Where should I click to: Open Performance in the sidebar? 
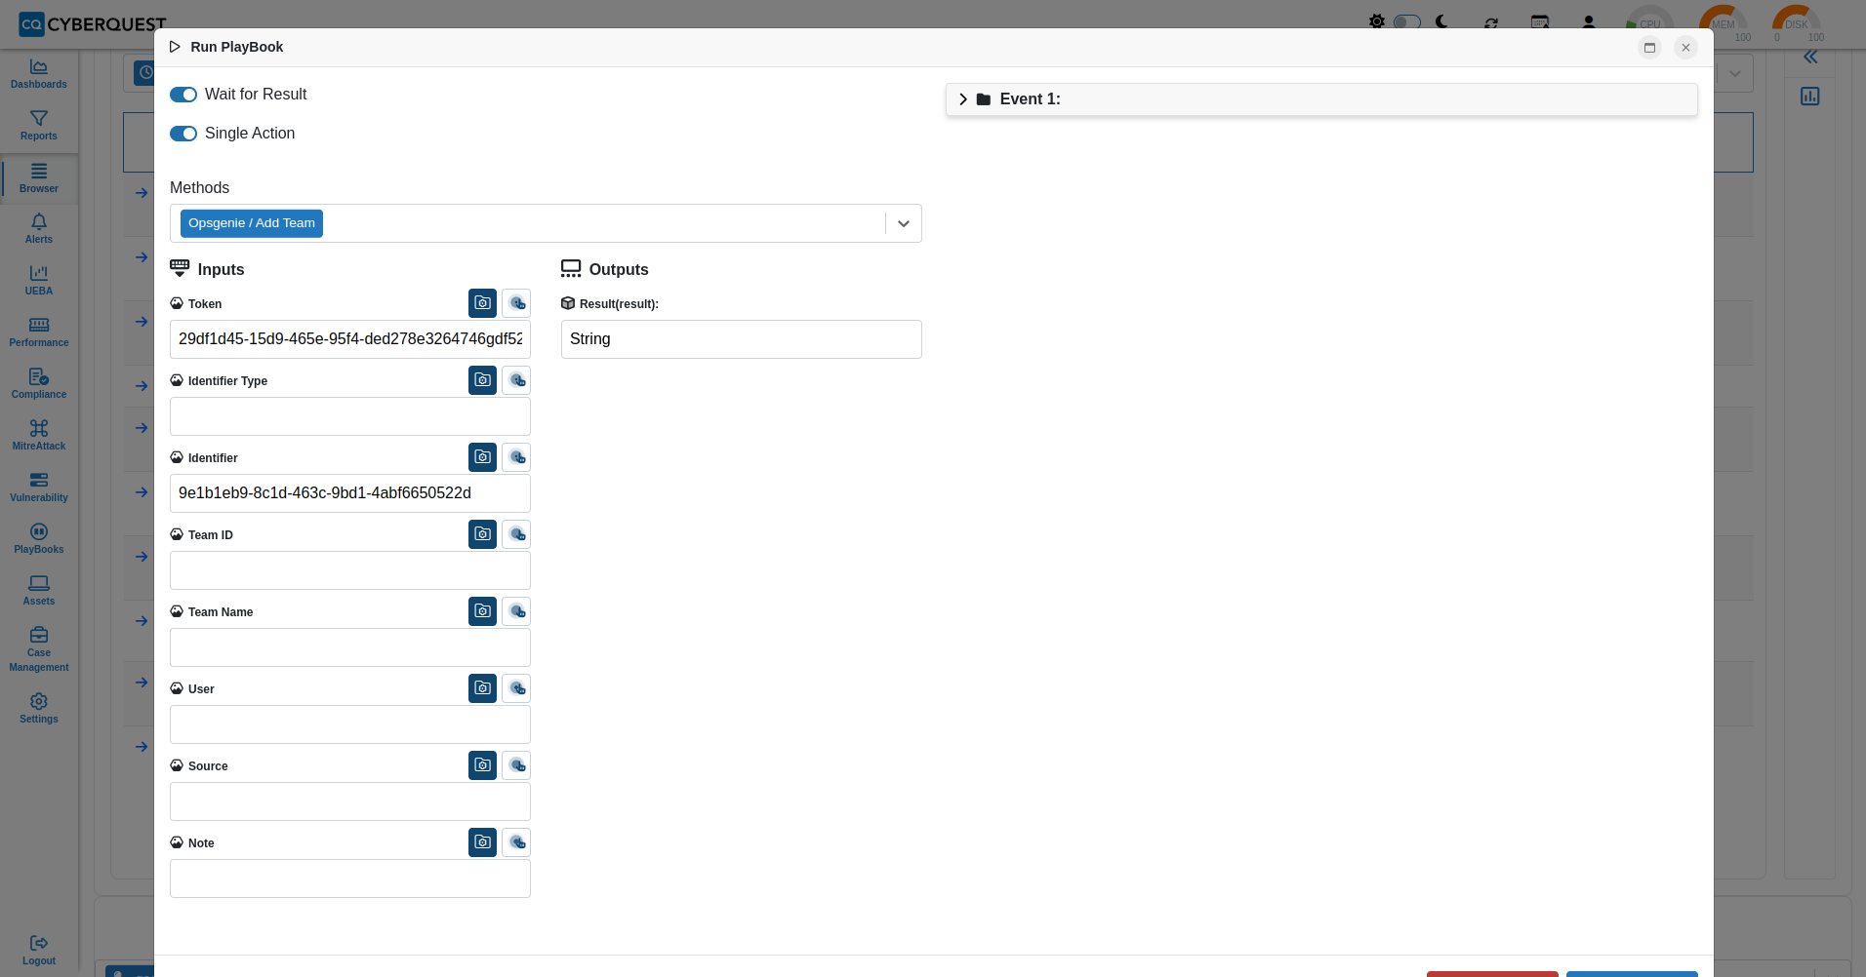(x=39, y=332)
